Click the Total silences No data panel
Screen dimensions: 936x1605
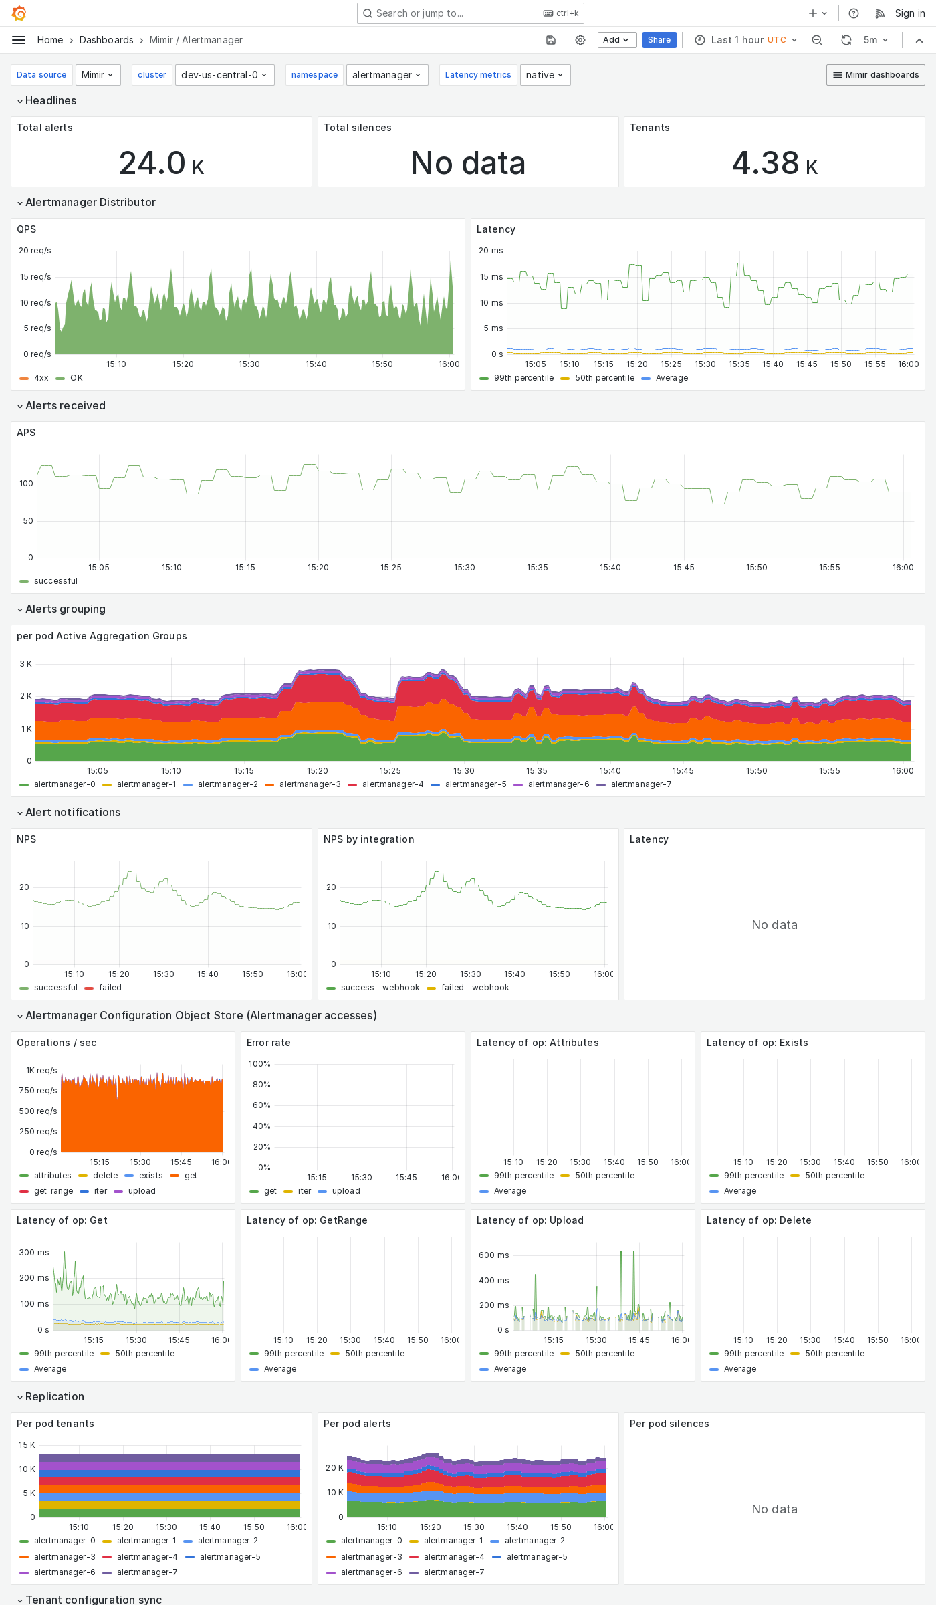pyautogui.click(x=468, y=152)
